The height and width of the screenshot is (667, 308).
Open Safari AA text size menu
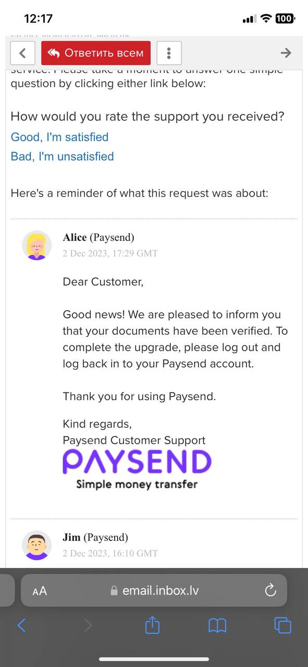click(x=40, y=590)
